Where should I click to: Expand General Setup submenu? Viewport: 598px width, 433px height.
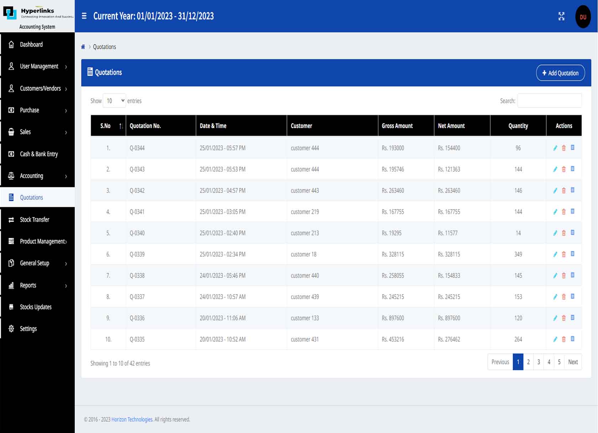[37, 263]
